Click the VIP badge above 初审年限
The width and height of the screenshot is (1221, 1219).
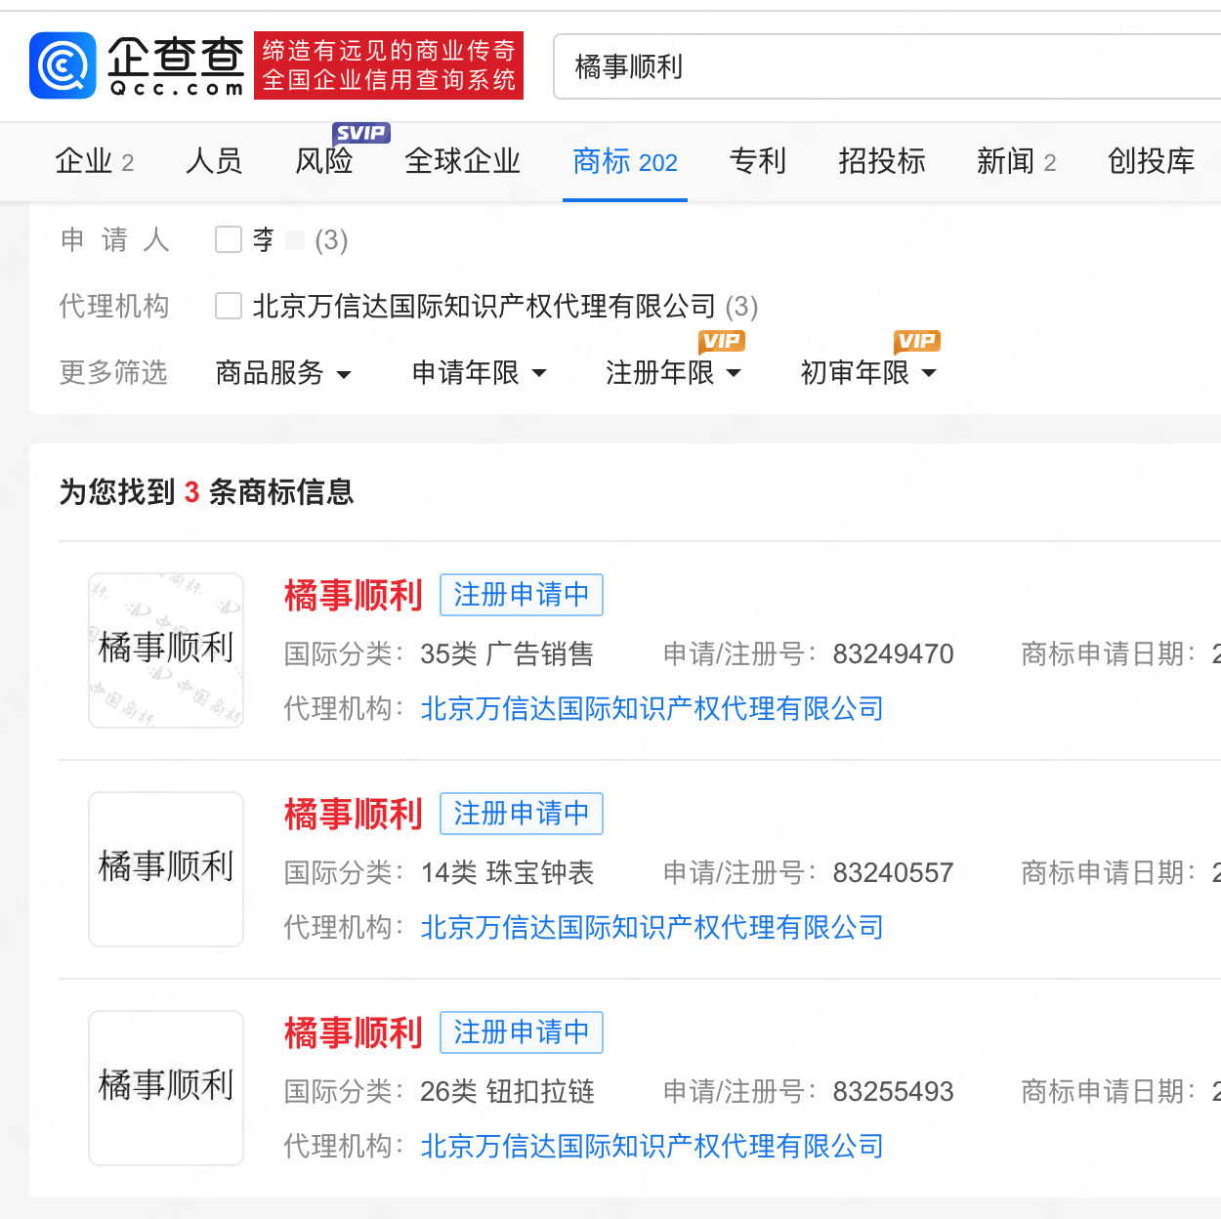(x=917, y=341)
